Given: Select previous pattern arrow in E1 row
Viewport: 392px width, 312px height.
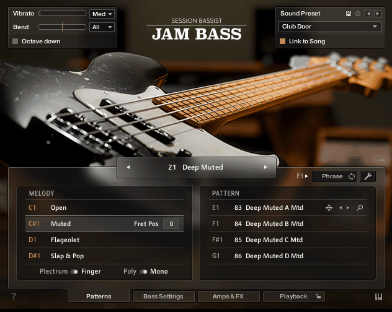Looking at the screenshot, I should (341, 207).
